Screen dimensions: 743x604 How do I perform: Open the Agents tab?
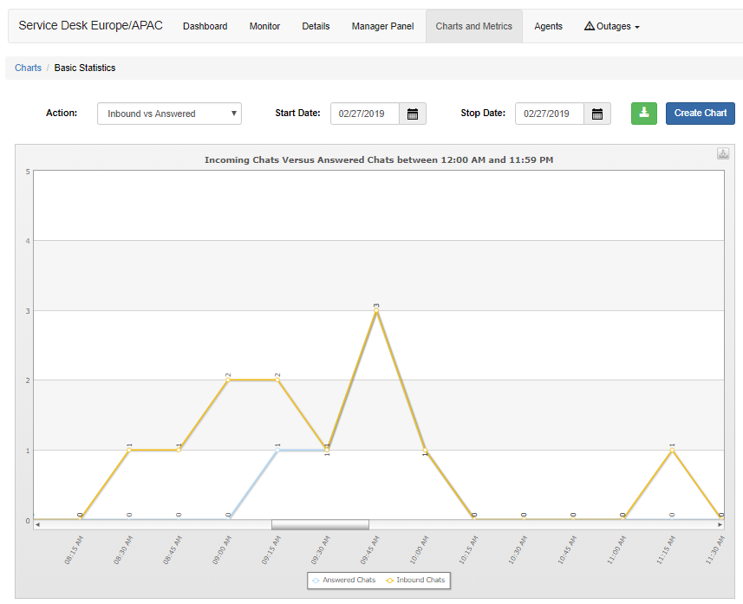coord(548,26)
